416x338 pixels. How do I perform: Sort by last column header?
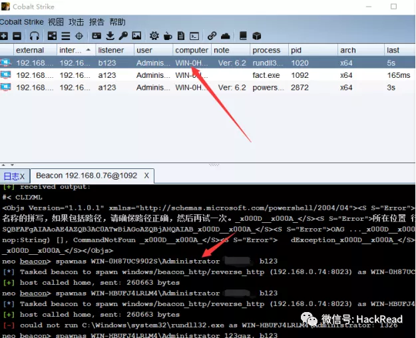point(400,50)
